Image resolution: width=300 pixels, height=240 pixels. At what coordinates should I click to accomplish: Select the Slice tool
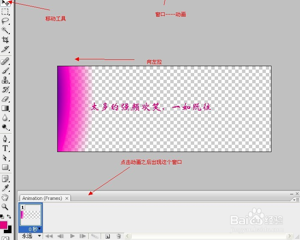(5, 49)
